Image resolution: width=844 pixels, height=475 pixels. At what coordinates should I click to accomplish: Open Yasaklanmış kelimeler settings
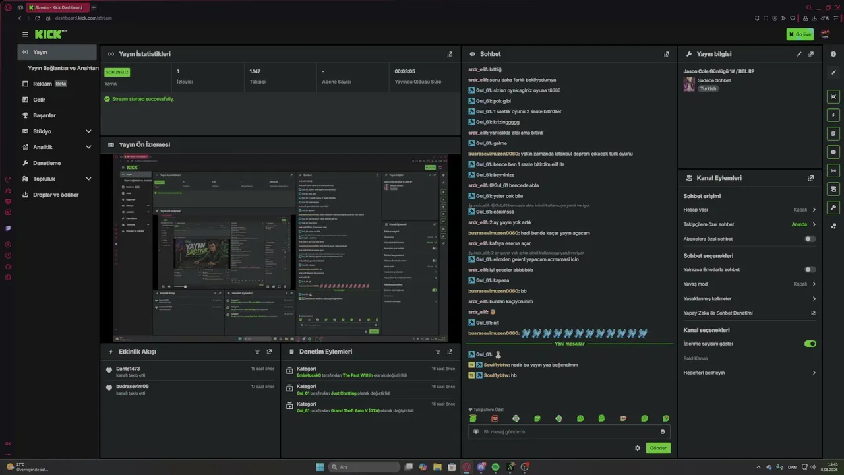(750, 299)
